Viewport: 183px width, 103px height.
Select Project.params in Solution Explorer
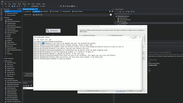[x=123, y=18]
